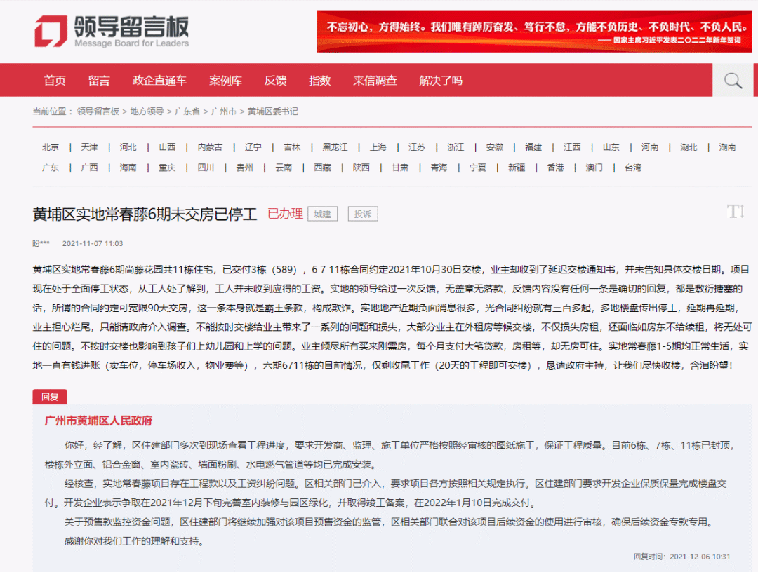Open the 来信调查 navigation item
The height and width of the screenshot is (572, 758).
pyautogui.click(x=375, y=80)
